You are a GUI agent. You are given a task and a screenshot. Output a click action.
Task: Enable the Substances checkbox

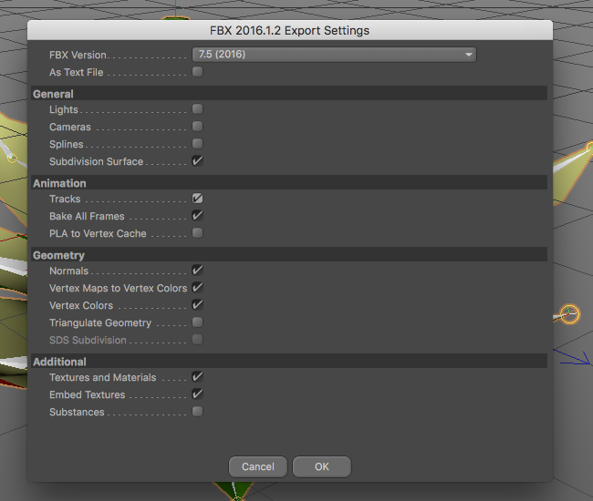pyautogui.click(x=197, y=411)
